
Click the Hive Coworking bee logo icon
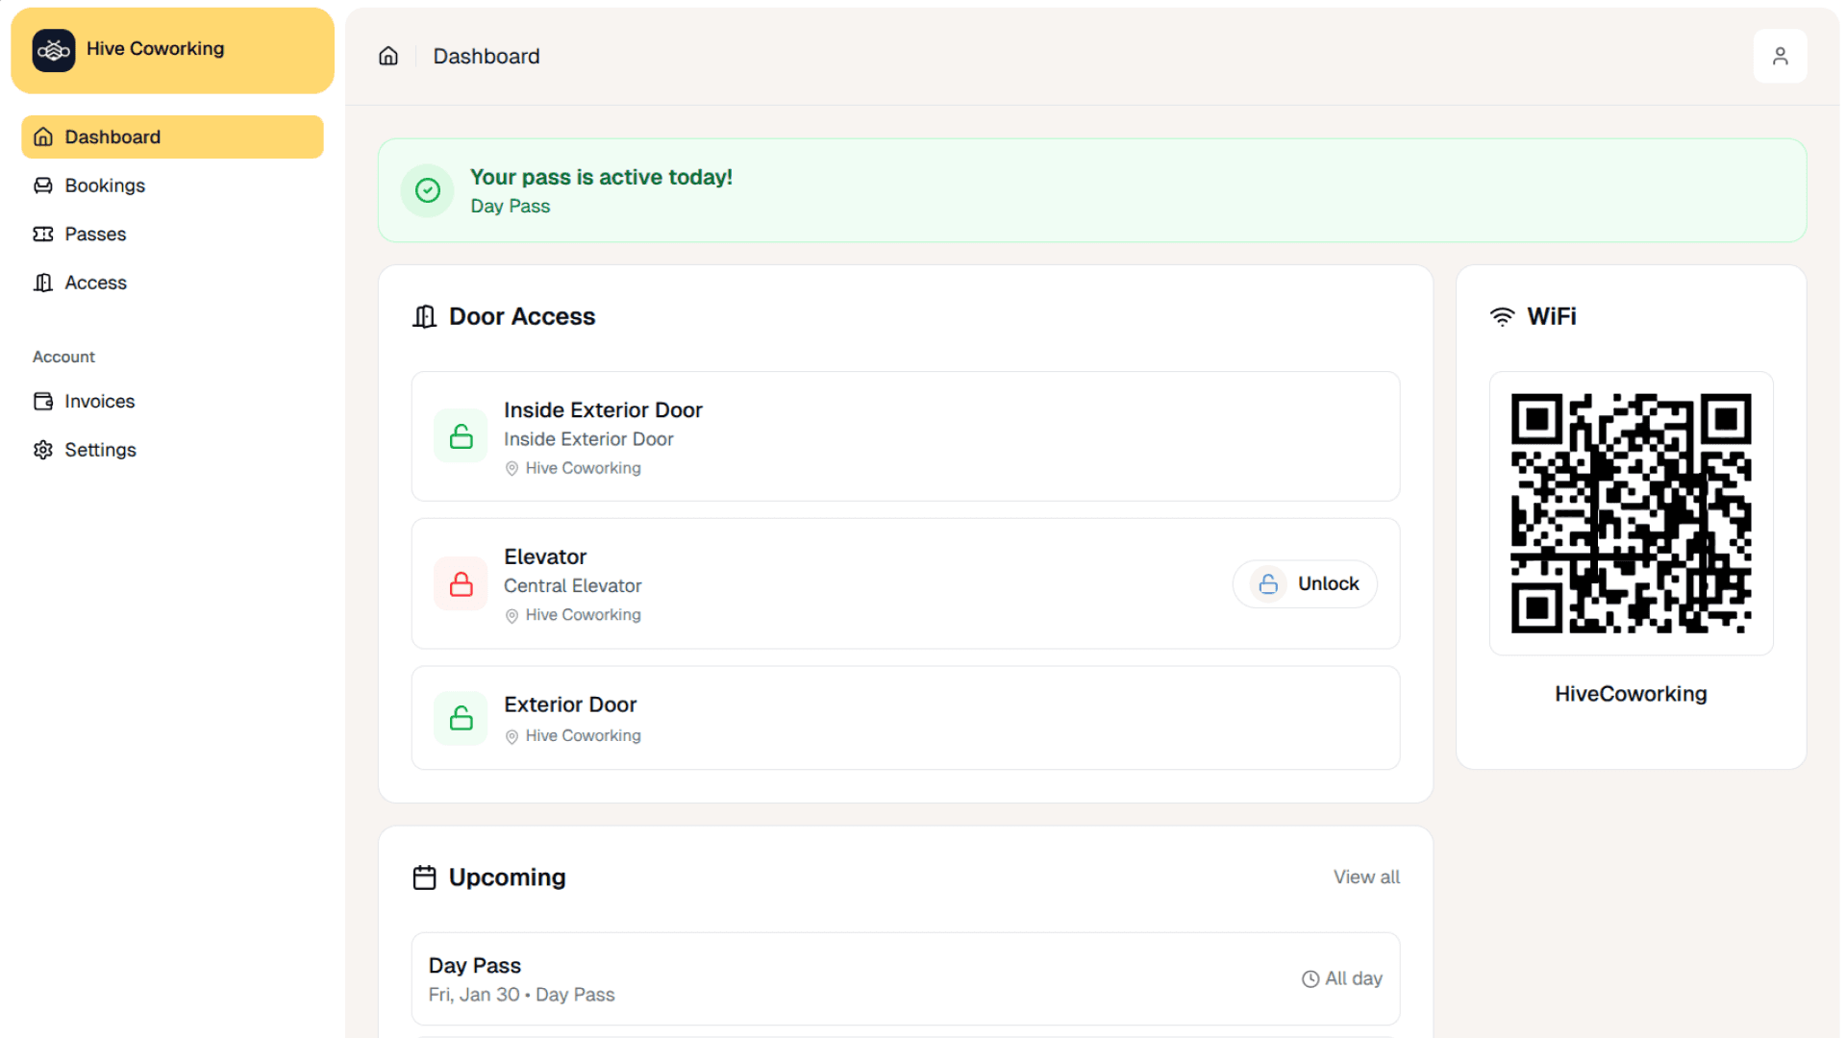point(54,50)
